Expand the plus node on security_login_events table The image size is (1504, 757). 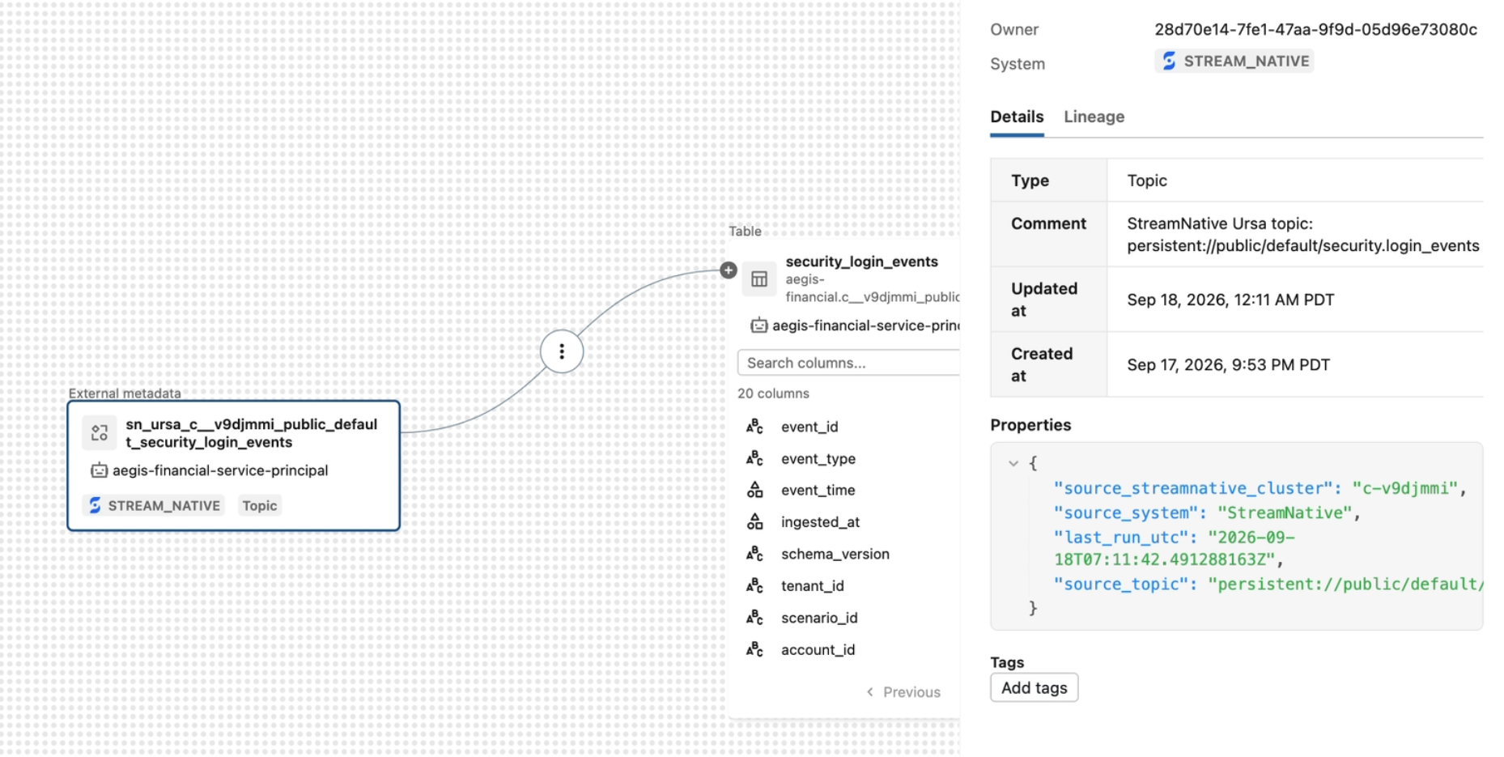[x=729, y=270]
